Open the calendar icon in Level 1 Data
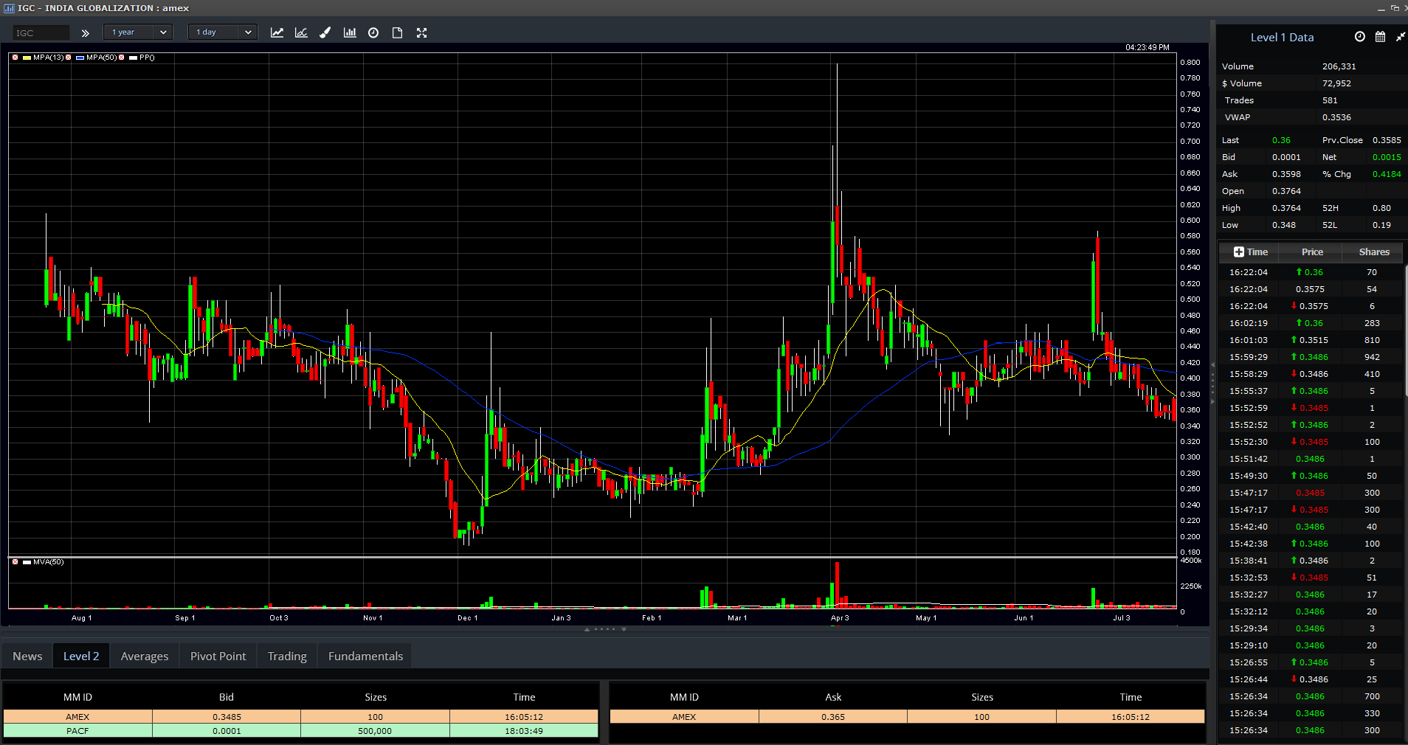Image resolution: width=1408 pixels, height=745 pixels. (x=1380, y=37)
